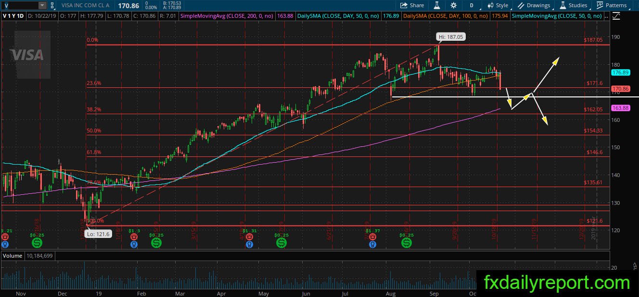This screenshot has height=297, width=639.
Task: Click the $162.05 Fibonacci price label
Action: point(593,109)
